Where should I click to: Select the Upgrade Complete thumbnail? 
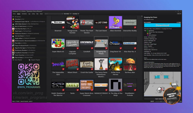[73, 43]
